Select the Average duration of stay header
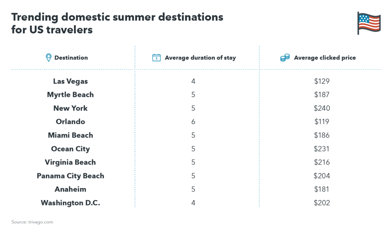The width and height of the screenshot is (392, 235). click(200, 58)
